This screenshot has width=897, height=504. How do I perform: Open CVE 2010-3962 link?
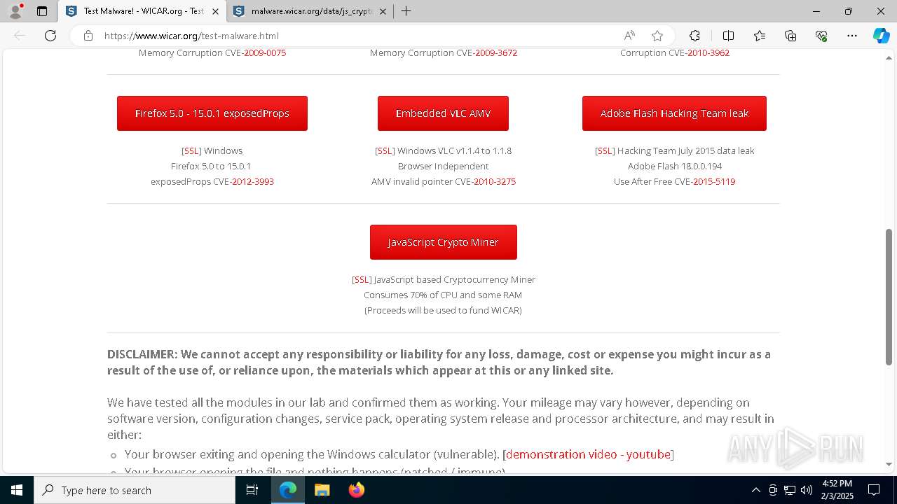click(708, 53)
